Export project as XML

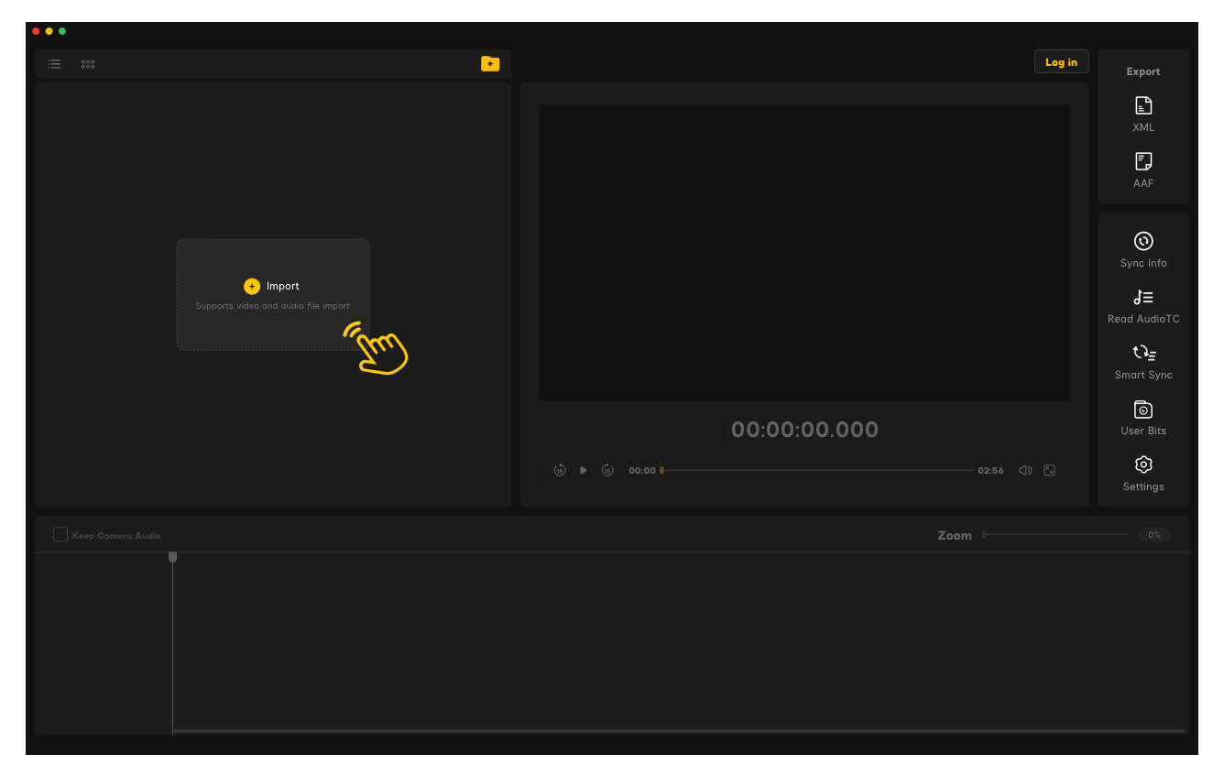click(x=1143, y=115)
